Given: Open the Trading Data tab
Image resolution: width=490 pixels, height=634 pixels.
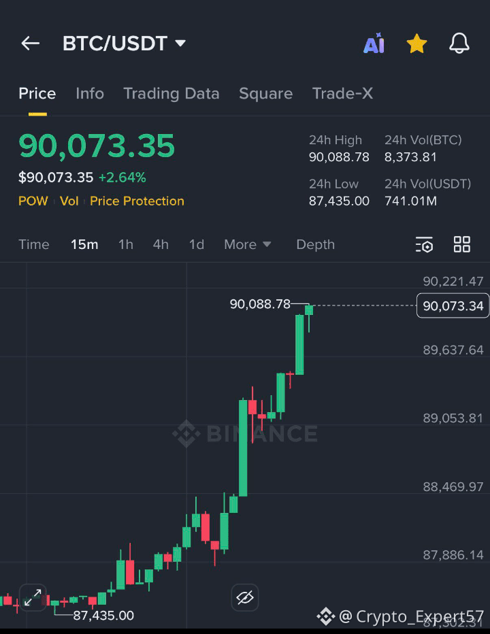Looking at the screenshot, I should (171, 93).
